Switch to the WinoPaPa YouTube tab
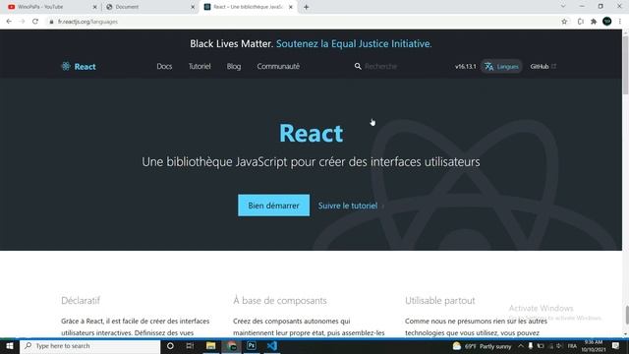Screen dimensions: 629x354 [47, 7]
